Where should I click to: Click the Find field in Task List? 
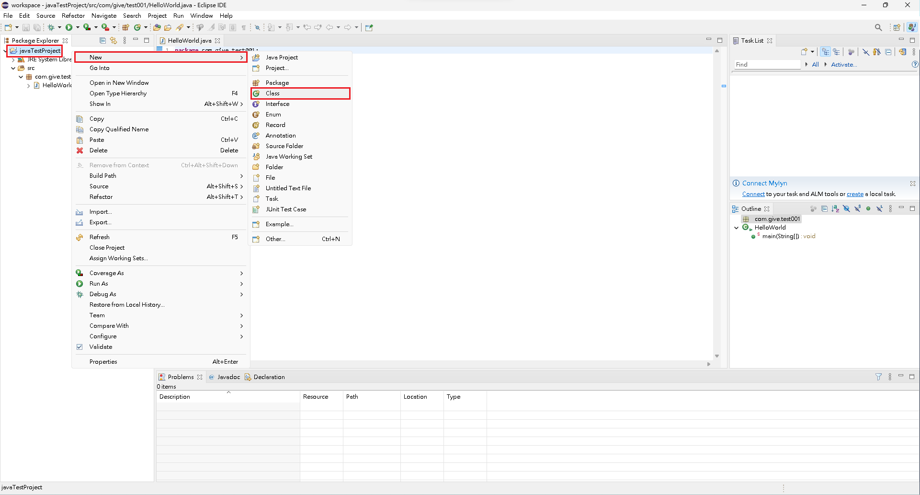coord(767,65)
